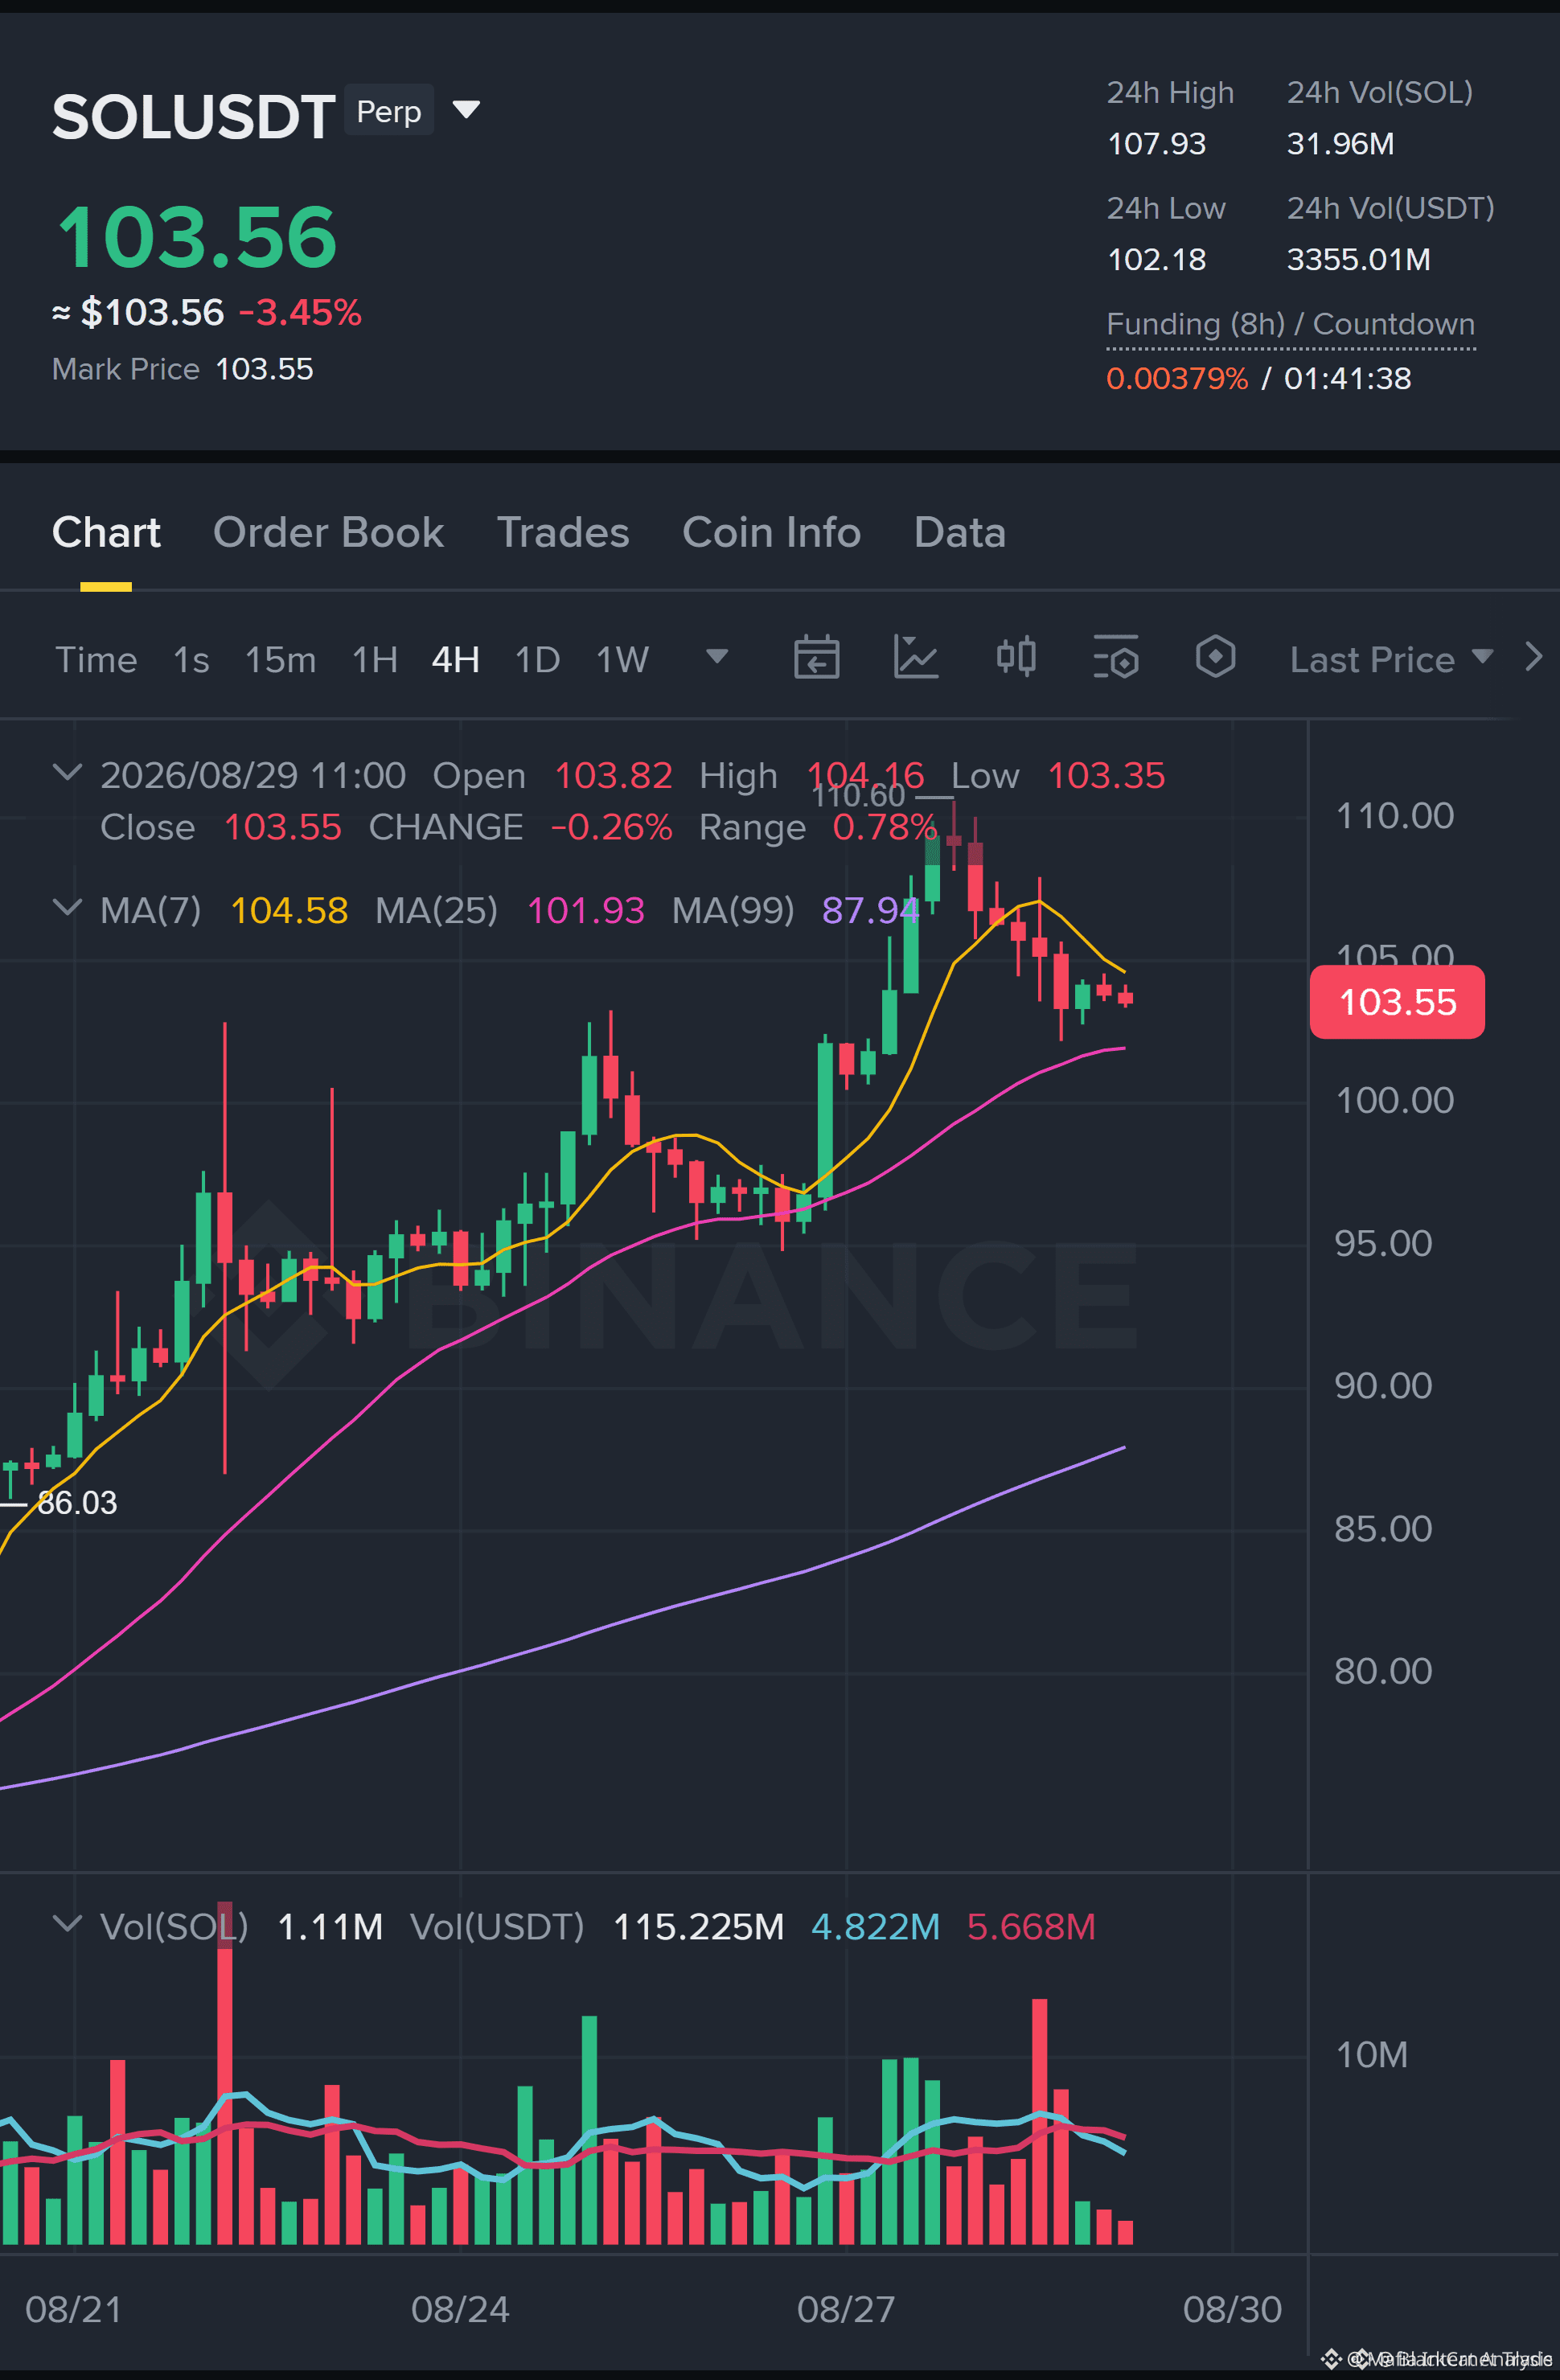Click the volume MA value 4.822M
Viewport: 1560px width, 2380px height.
pos(875,1927)
